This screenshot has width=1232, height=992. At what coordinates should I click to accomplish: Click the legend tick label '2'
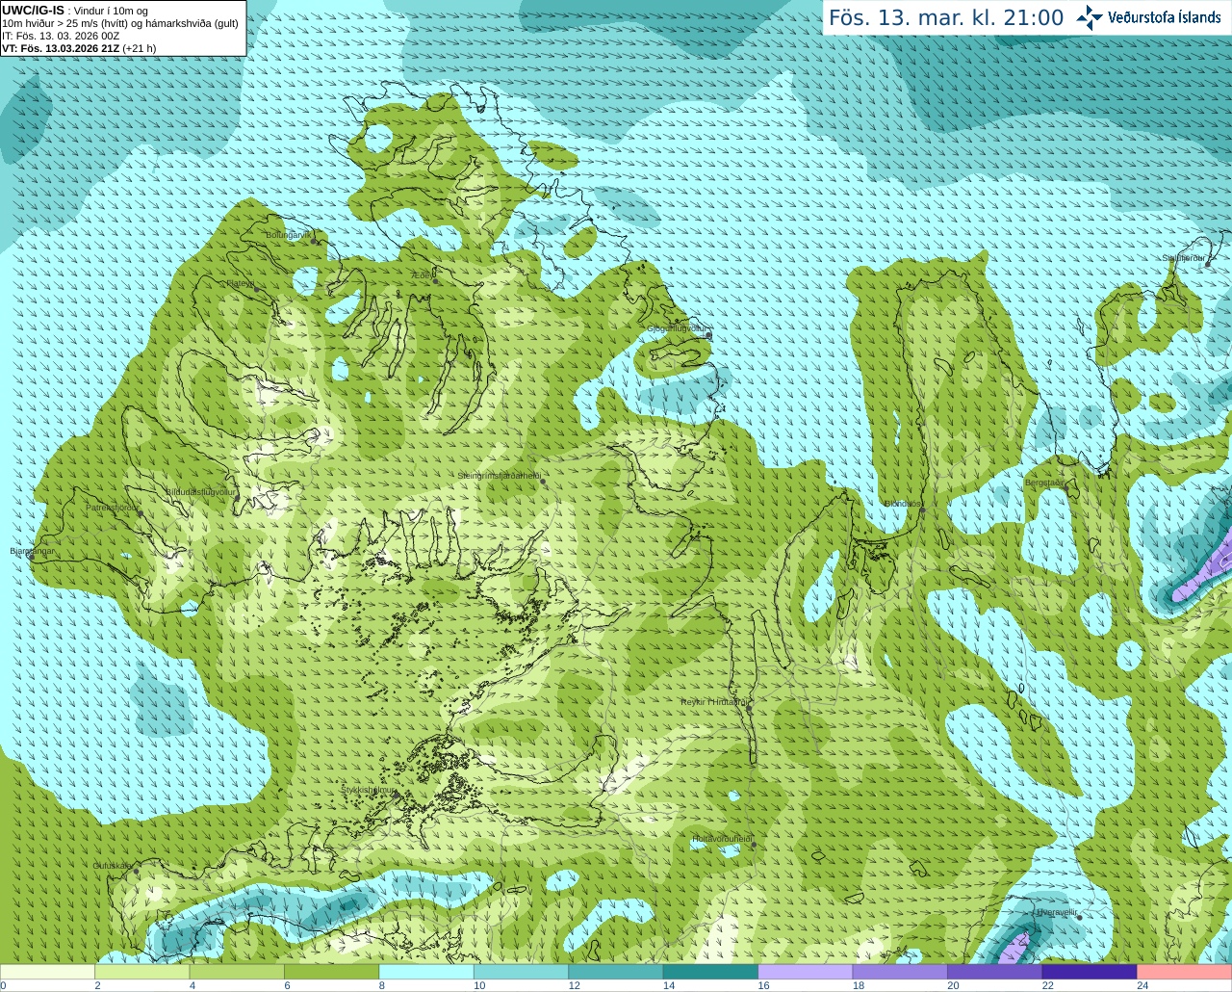coord(98,985)
